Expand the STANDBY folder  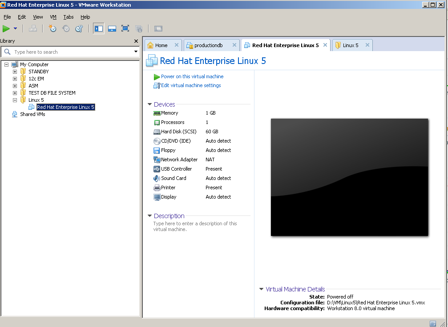[x=15, y=72]
